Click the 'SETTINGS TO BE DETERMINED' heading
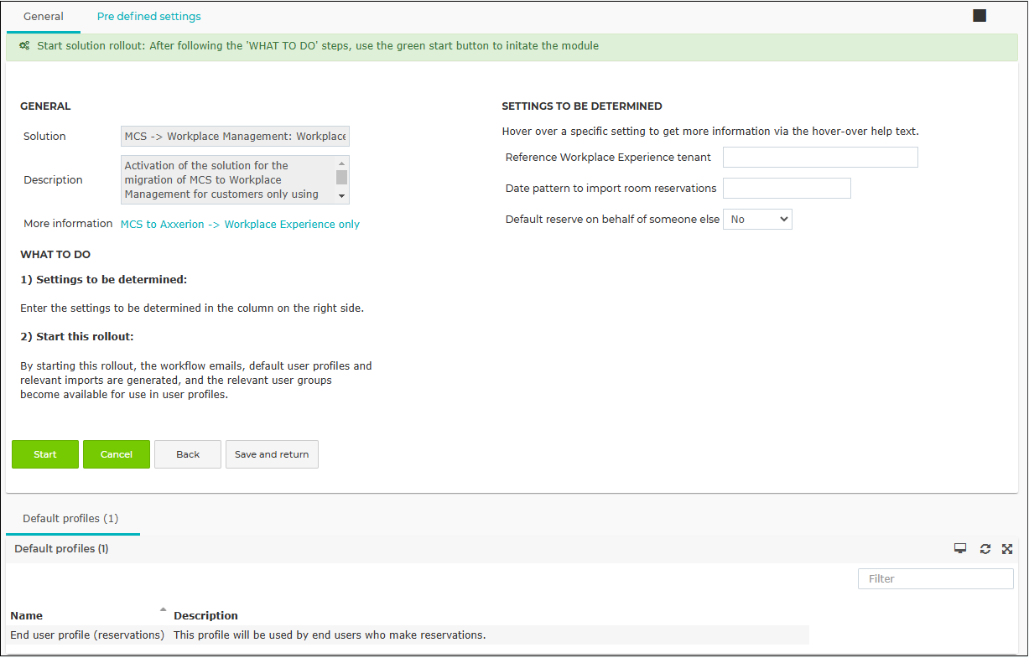Viewport: 1029px width, 658px height. (x=582, y=106)
